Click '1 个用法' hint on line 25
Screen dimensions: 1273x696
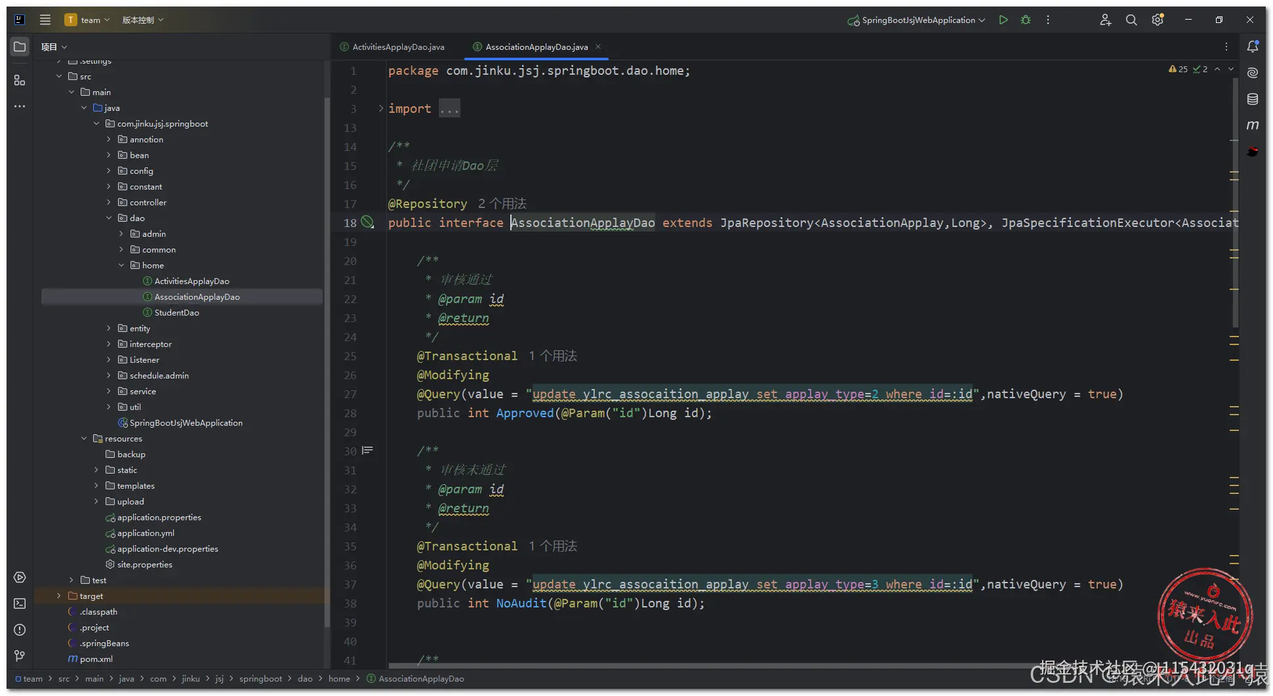click(x=553, y=356)
